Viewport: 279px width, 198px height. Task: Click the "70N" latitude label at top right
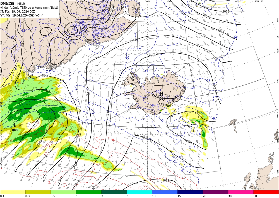(x=257, y=1)
